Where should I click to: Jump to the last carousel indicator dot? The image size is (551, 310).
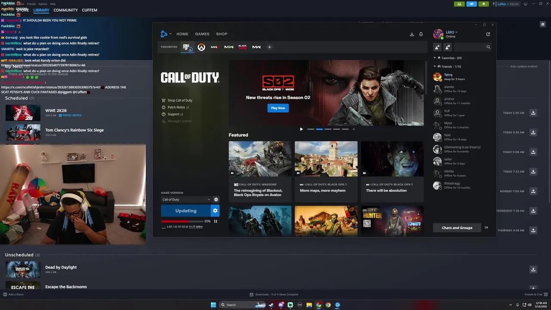[354, 129]
